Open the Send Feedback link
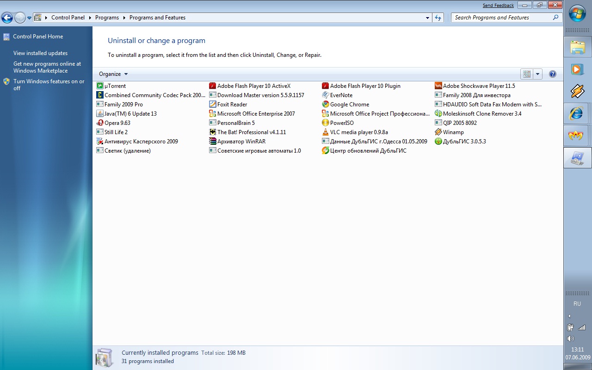This screenshot has height=370, width=592. point(498,6)
